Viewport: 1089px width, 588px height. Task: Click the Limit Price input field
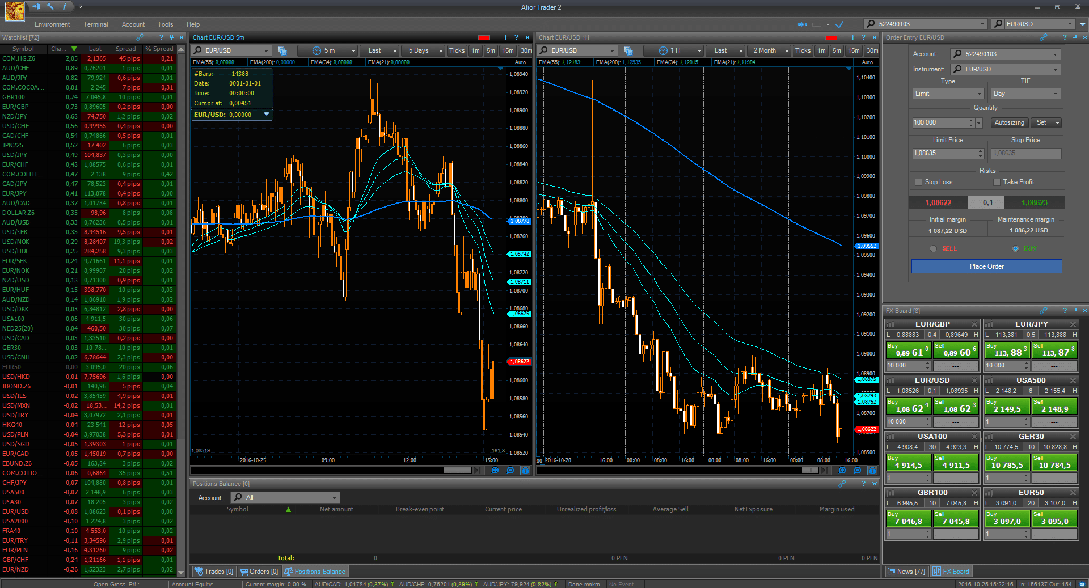944,154
